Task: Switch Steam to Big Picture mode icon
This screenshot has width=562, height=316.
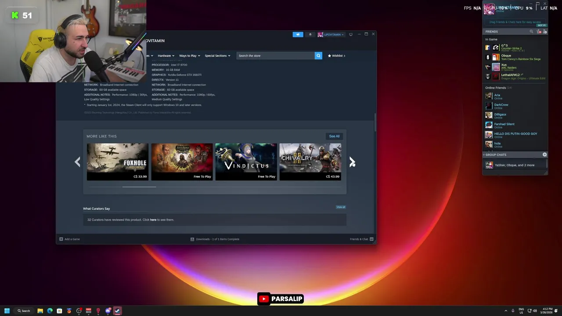Action: point(350,34)
